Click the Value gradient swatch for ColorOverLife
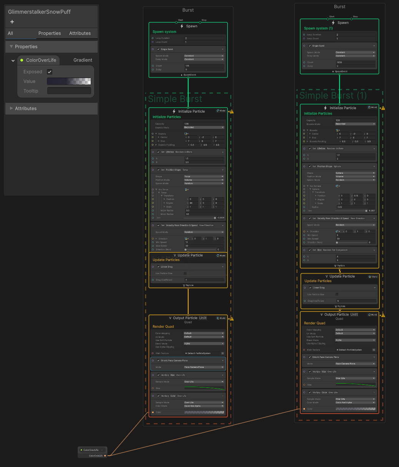Screen dimensions: 399x467 69,81
